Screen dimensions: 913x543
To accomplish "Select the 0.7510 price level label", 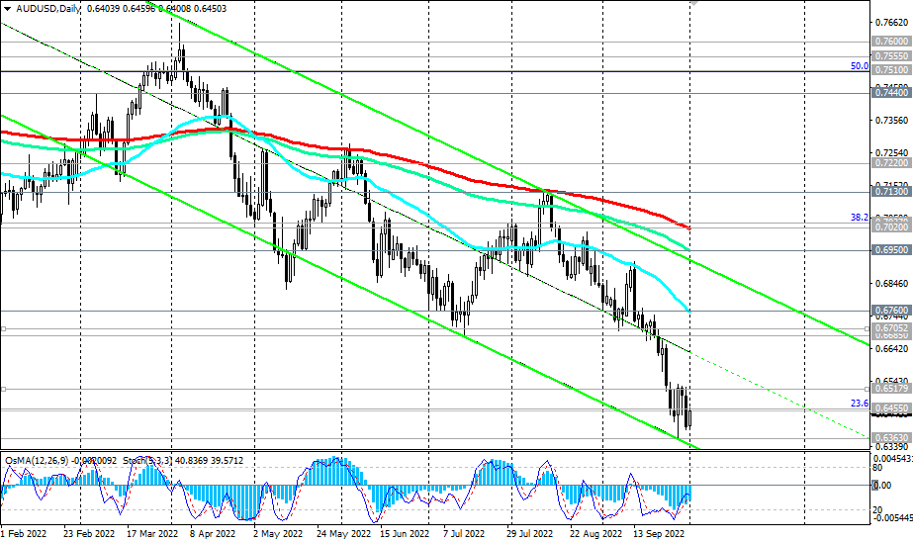I will pos(891,70).
